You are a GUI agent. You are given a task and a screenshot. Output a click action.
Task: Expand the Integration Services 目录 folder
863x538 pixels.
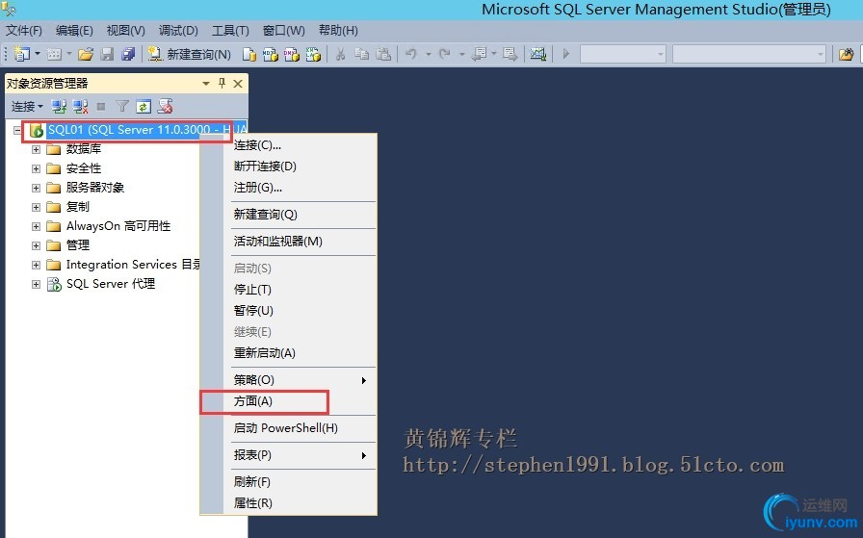click(36, 265)
